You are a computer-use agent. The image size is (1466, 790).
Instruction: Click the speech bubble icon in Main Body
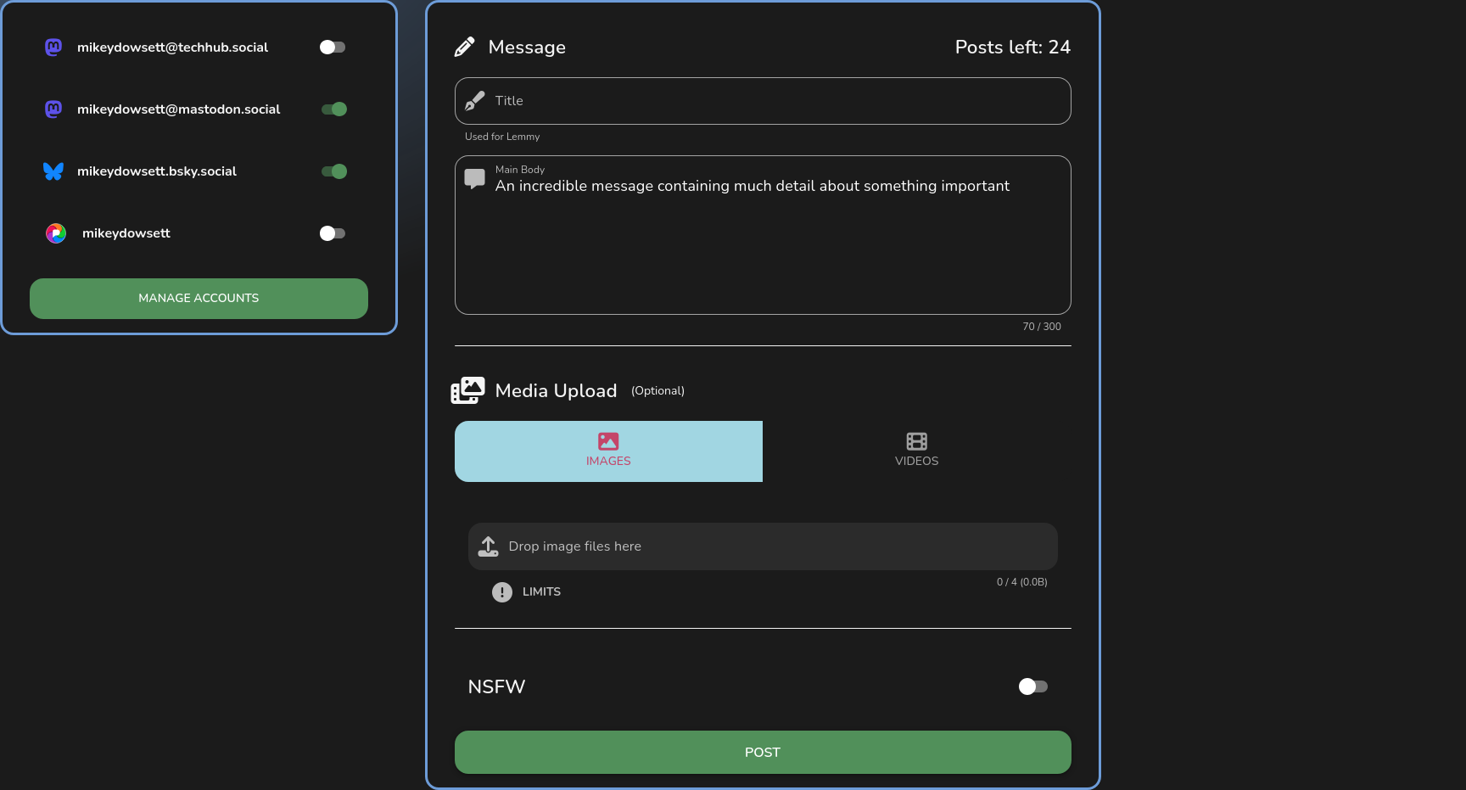click(475, 179)
